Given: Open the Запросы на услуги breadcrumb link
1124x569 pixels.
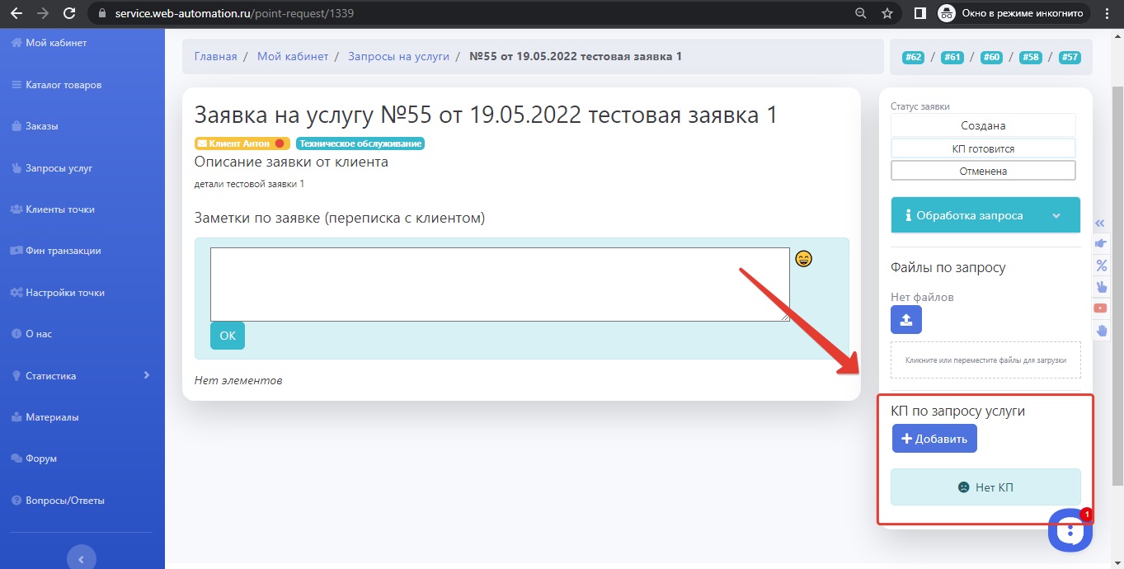Looking at the screenshot, I should [398, 57].
